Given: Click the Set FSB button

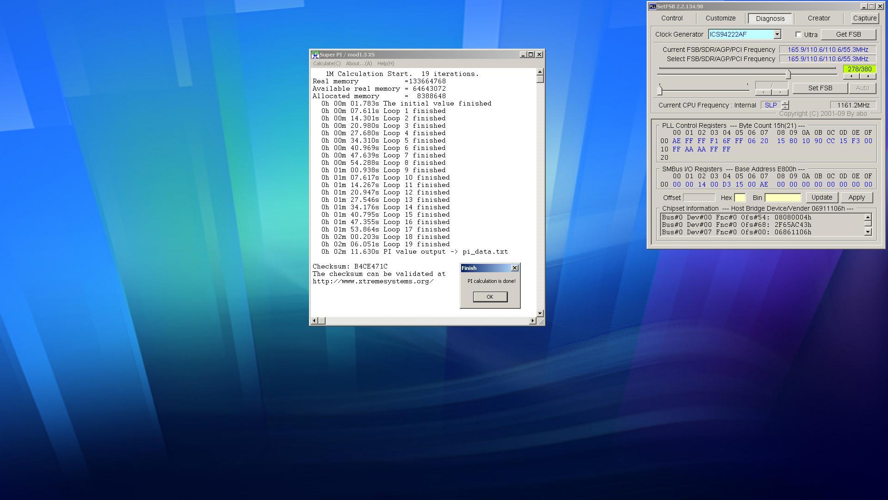Looking at the screenshot, I should (820, 88).
